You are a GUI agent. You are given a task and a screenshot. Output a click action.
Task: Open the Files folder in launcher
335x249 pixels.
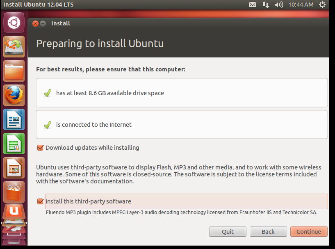[14, 71]
